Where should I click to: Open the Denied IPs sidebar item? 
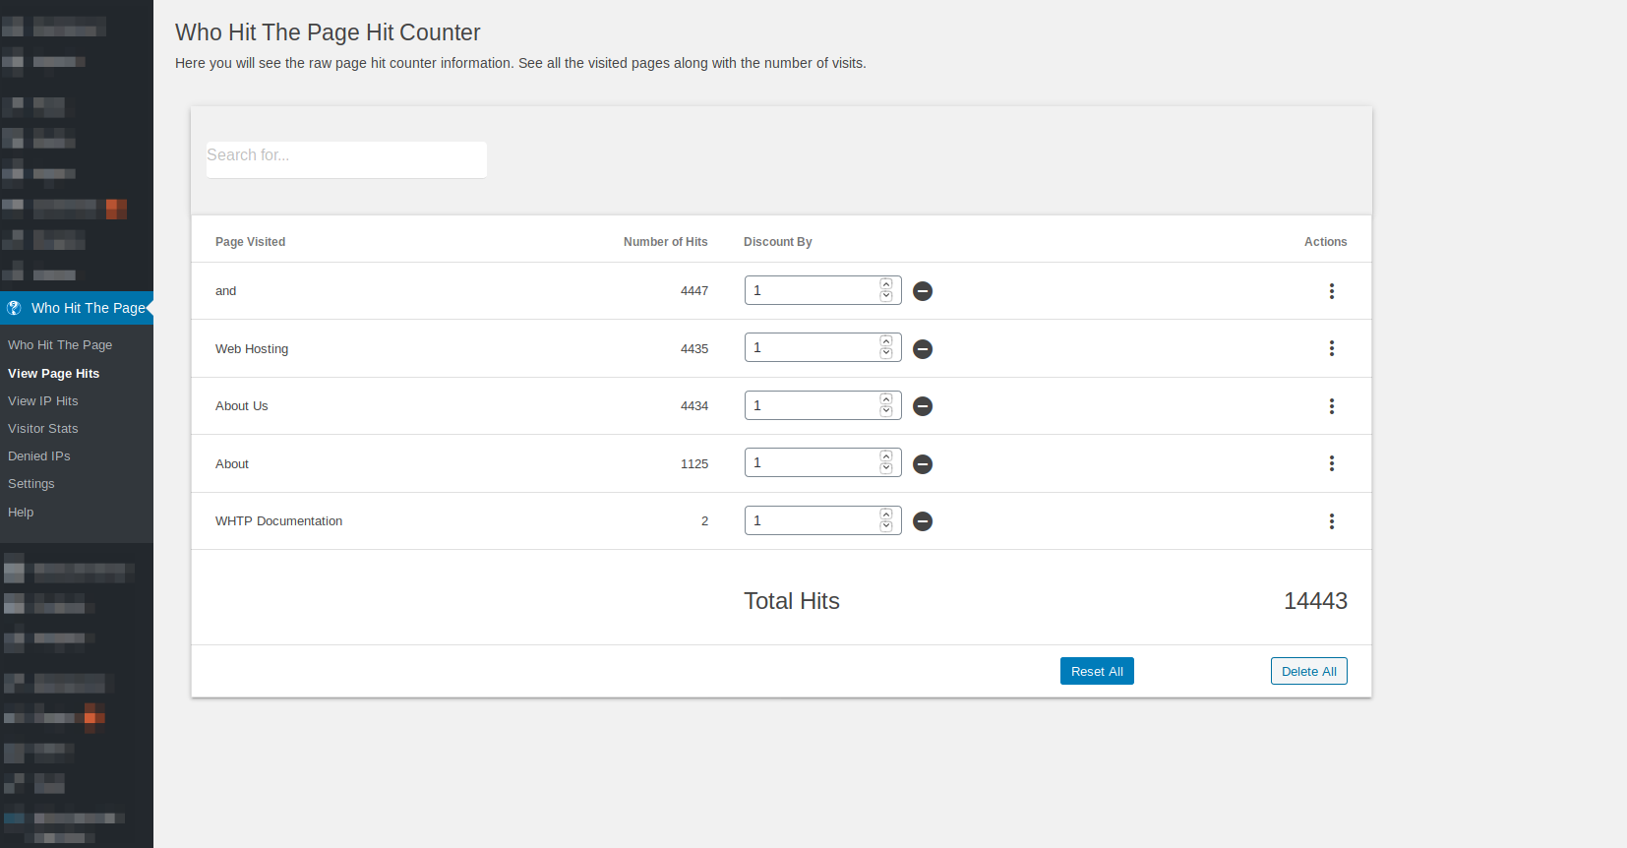click(x=39, y=456)
